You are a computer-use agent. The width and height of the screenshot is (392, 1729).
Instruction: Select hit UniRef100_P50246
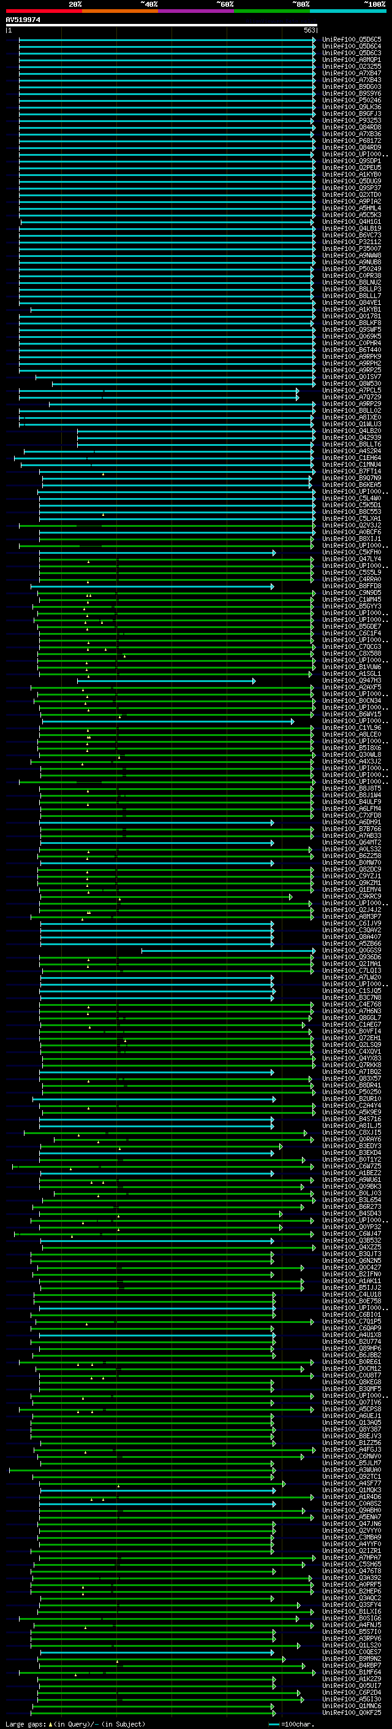(x=352, y=100)
